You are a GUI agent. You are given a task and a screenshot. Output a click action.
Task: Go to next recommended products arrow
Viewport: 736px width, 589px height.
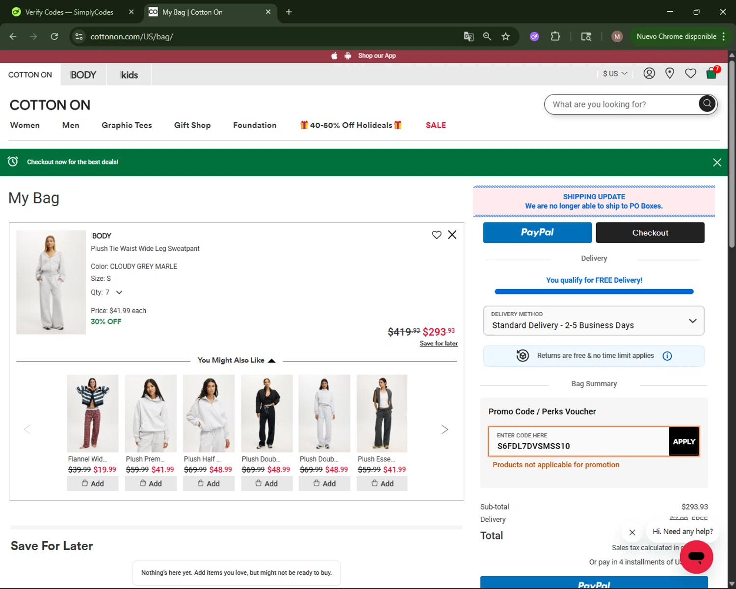point(445,429)
